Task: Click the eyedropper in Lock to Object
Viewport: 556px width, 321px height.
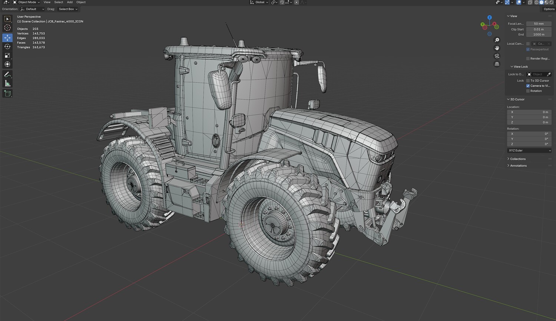Action: pos(549,74)
